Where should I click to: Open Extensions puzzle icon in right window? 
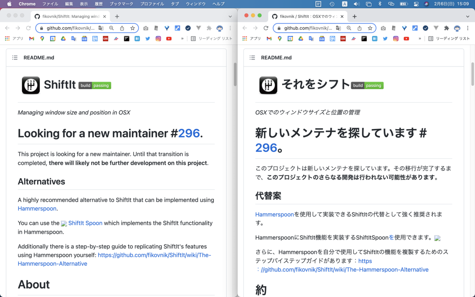[446, 28]
